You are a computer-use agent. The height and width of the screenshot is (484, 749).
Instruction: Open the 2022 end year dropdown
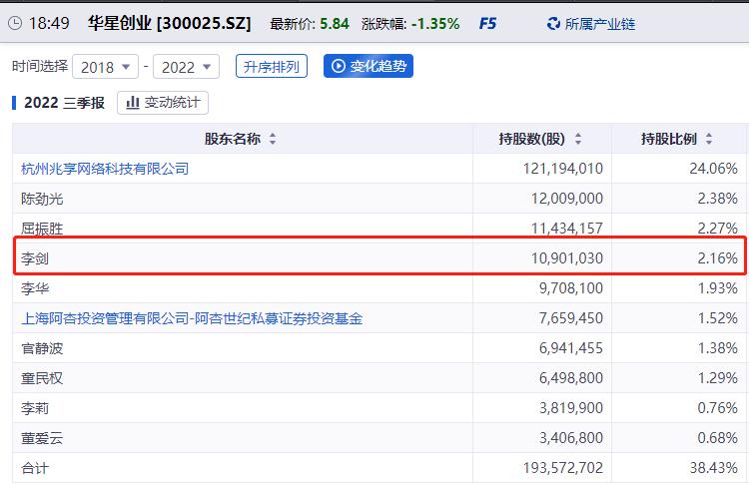(186, 67)
